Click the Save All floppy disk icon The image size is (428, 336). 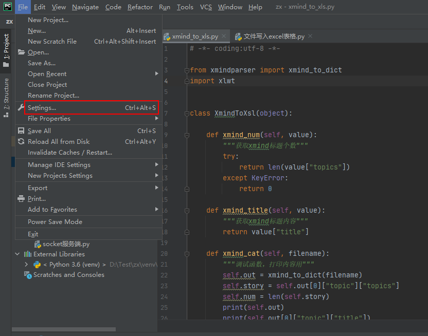[22, 130]
